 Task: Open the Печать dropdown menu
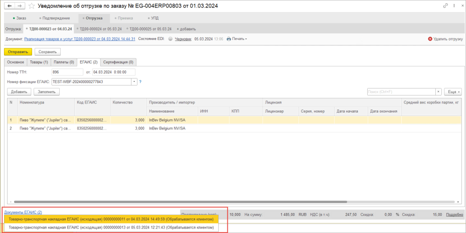click(x=239, y=39)
